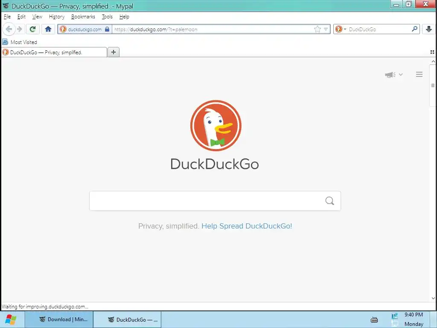
Task: Click the page search magnifier button
Action: click(x=330, y=201)
